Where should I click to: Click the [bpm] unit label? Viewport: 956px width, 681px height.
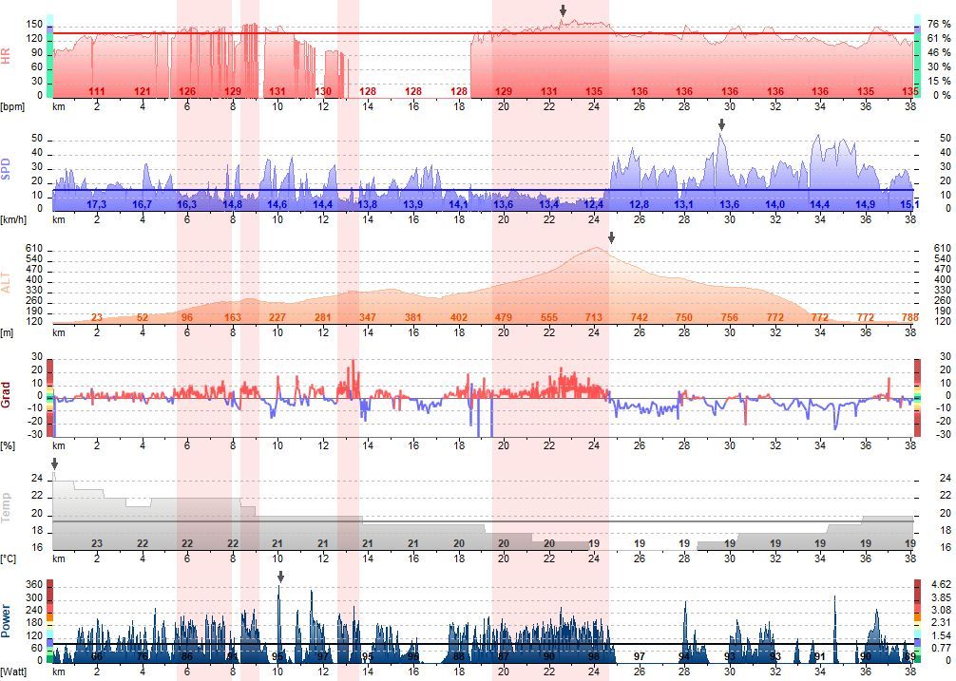coord(12,105)
